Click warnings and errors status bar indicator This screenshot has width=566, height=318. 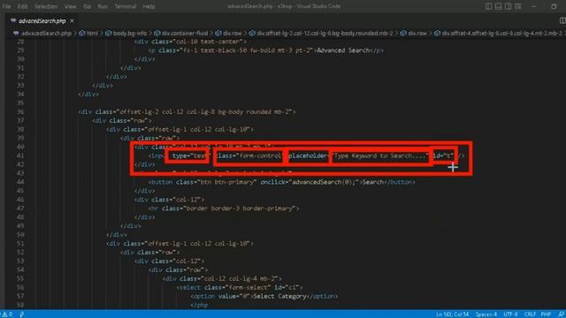point(7,314)
